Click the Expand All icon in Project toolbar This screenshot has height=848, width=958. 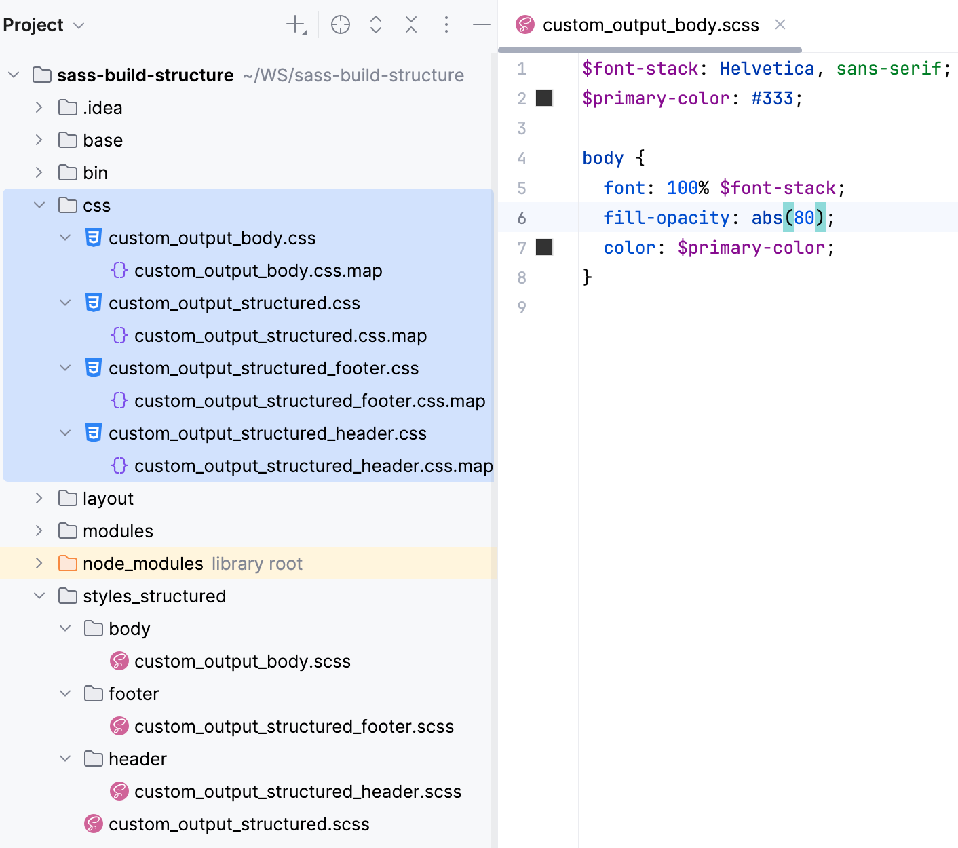[375, 24]
